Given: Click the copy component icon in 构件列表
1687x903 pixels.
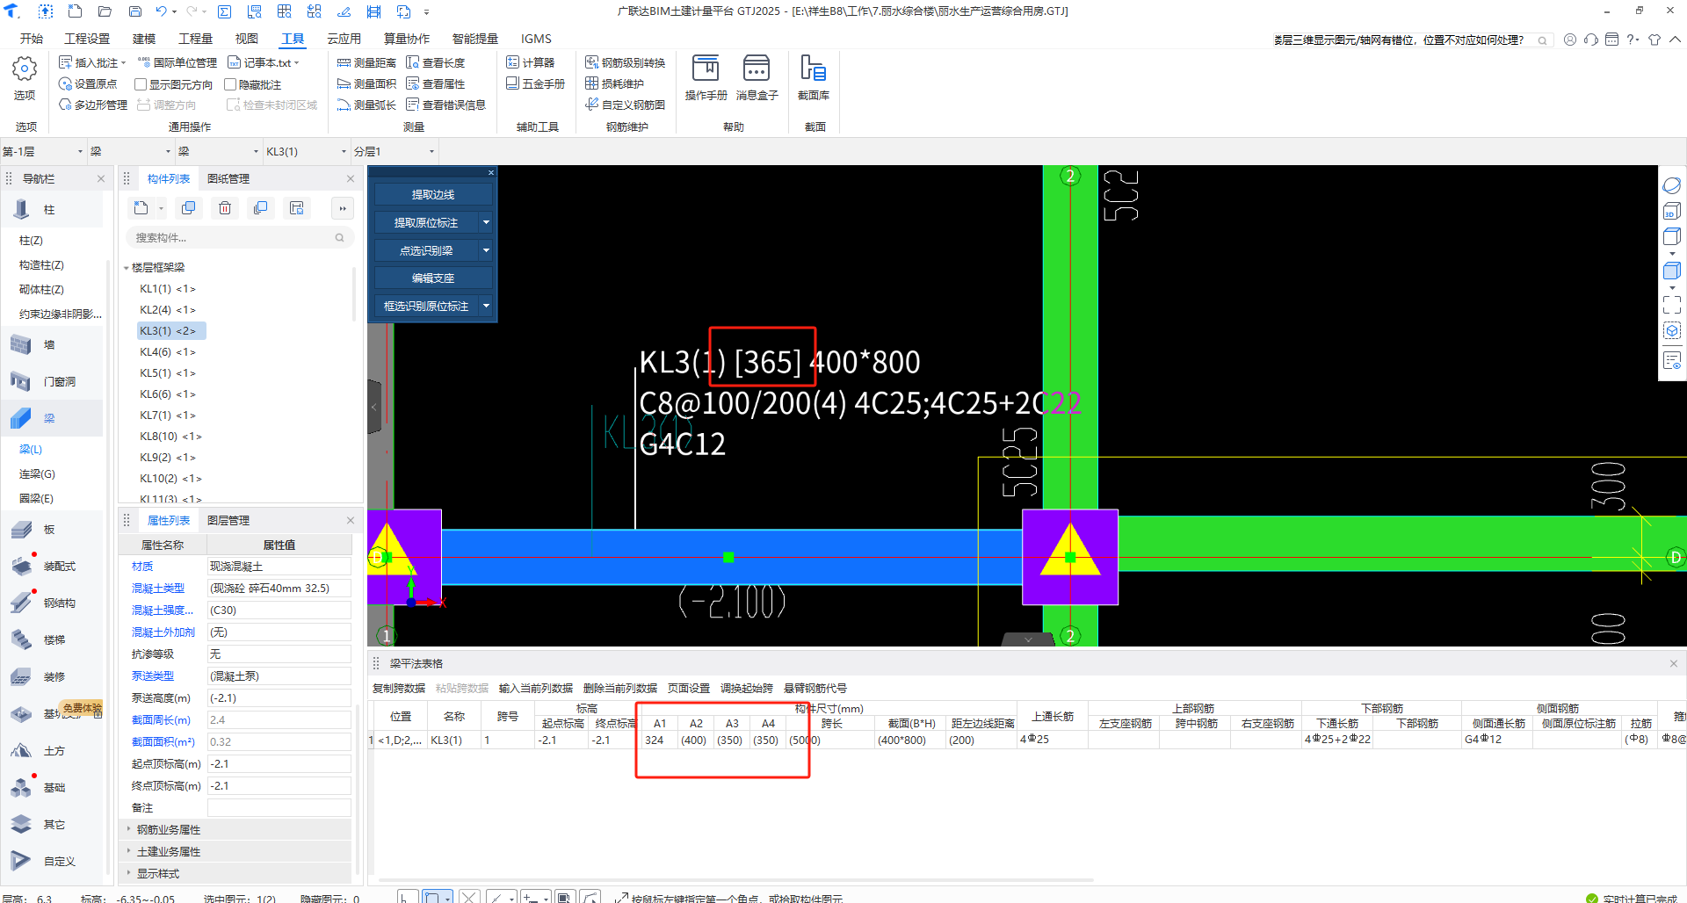Looking at the screenshot, I should pyautogui.click(x=188, y=208).
